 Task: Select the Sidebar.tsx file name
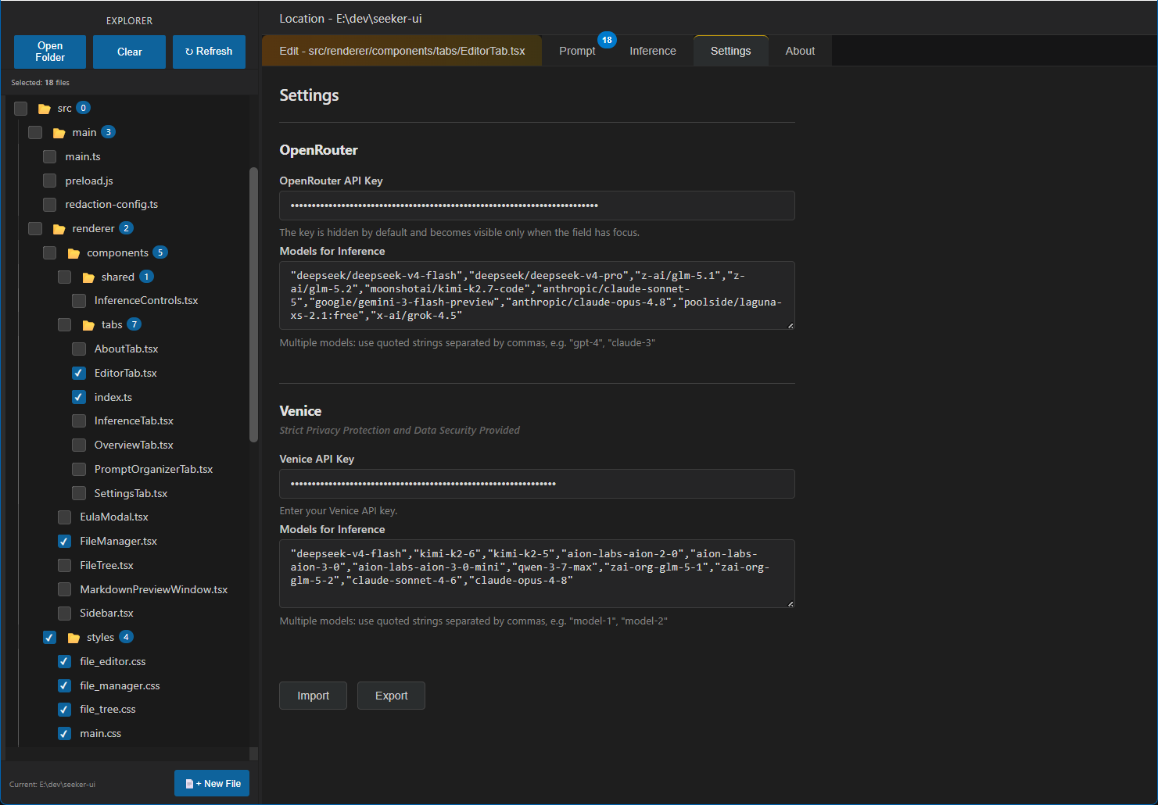(x=106, y=614)
